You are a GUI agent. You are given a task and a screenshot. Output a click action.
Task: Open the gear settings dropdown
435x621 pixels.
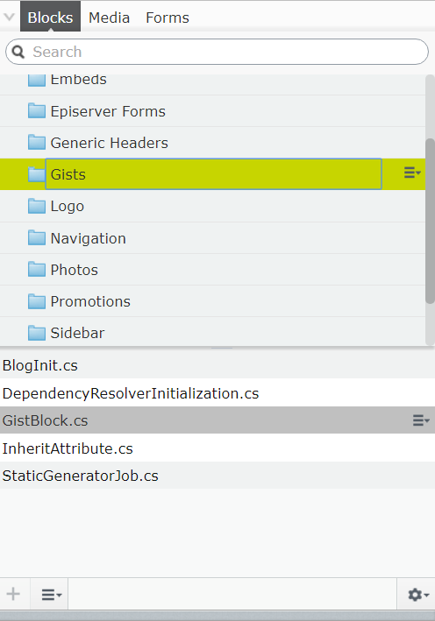click(x=418, y=595)
